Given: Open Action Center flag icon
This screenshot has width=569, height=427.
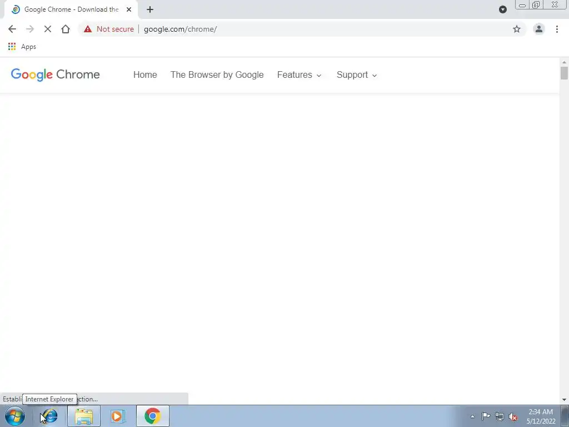Looking at the screenshot, I should tap(486, 416).
